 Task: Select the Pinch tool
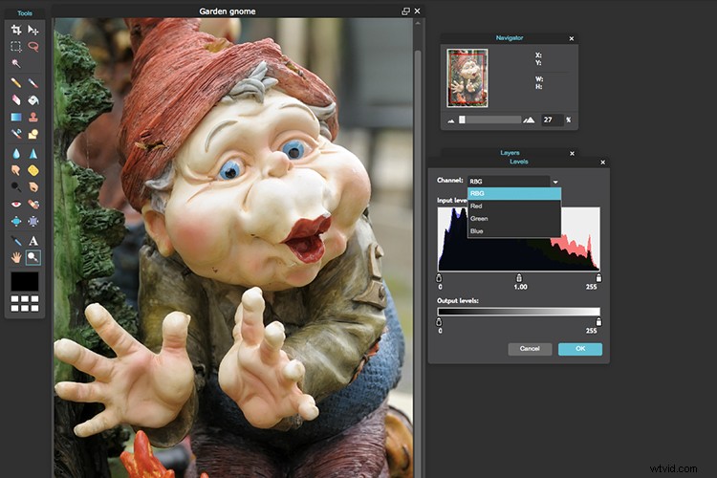click(33, 222)
